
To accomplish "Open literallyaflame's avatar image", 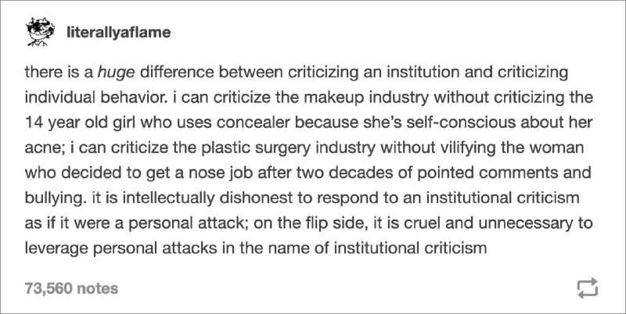I will pyautogui.click(x=41, y=32).
